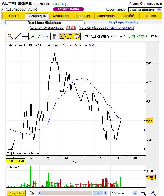Click the 24163 volume value label
The width and height of the screenshot is (164, 196).
coord(150,177)
